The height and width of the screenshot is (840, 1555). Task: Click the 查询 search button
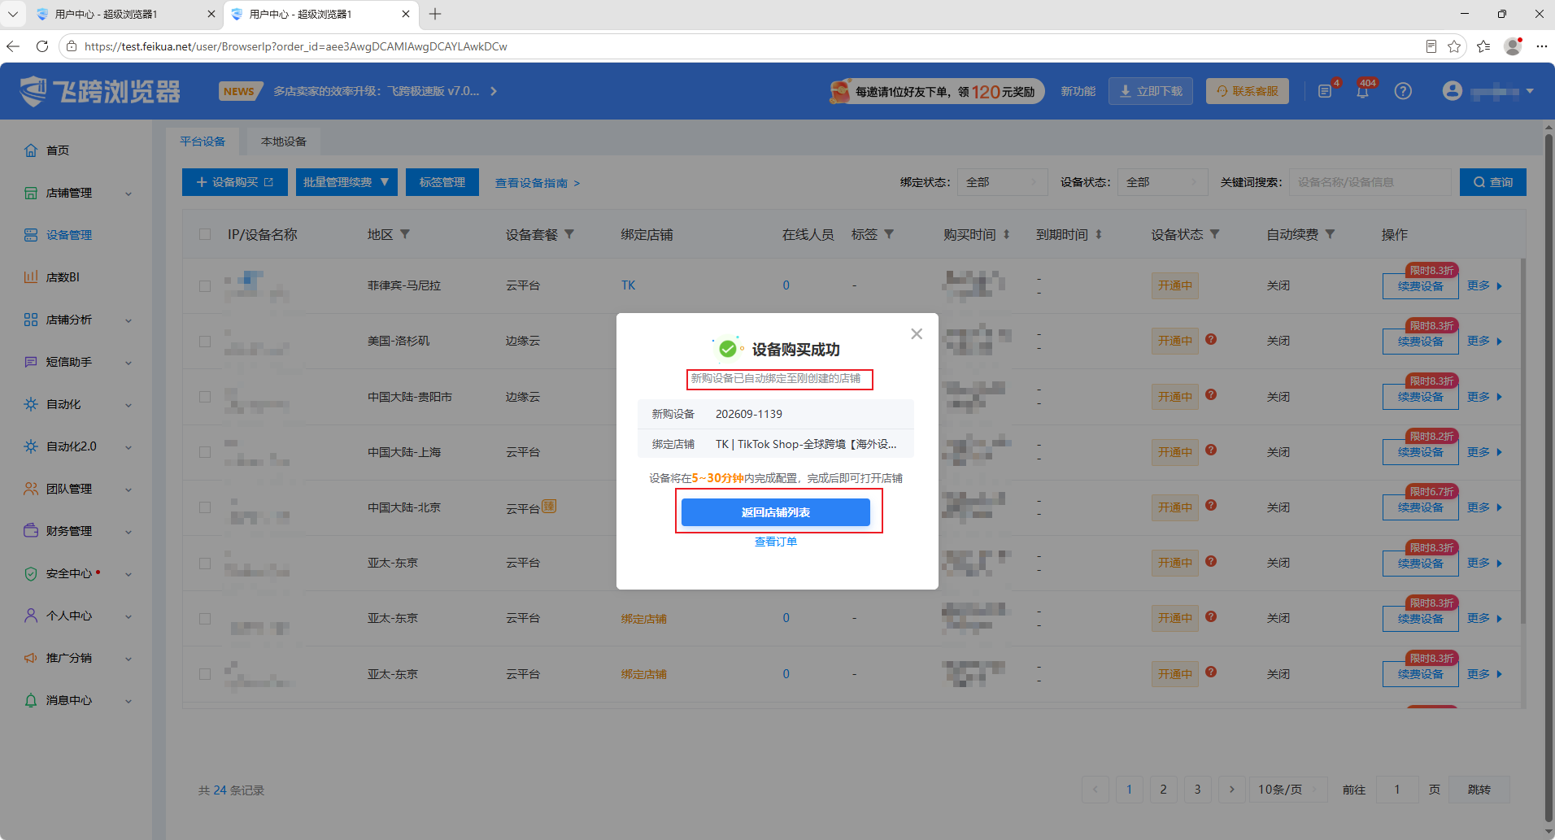click(1493, 182)
